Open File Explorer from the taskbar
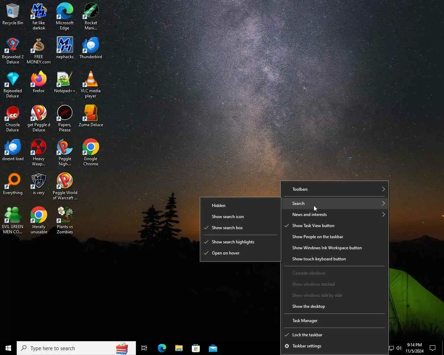The width and height of the screenshot is (444, 355). click(179, 348)
